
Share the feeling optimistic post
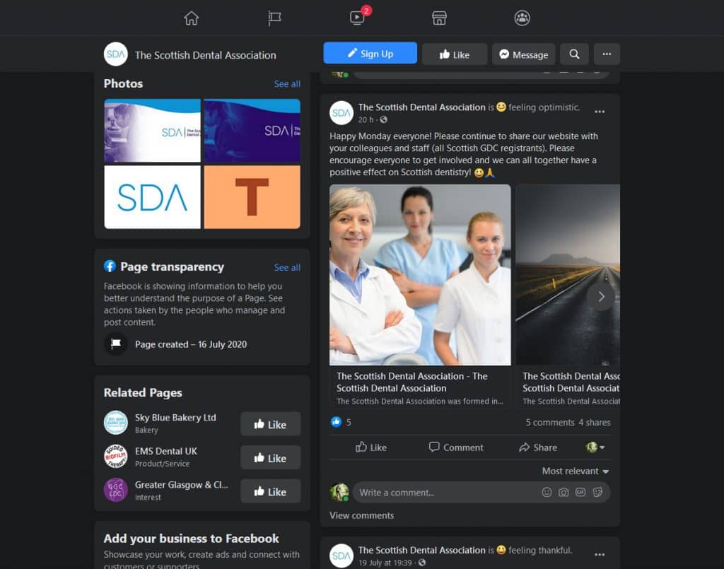538,447
